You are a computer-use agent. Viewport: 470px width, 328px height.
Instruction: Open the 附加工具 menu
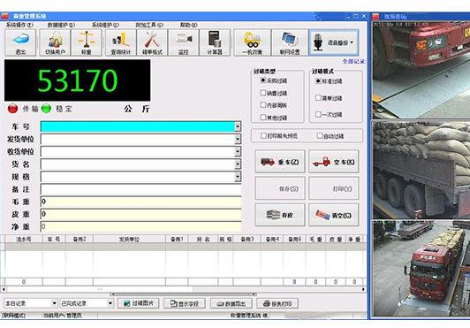(149, 25)
